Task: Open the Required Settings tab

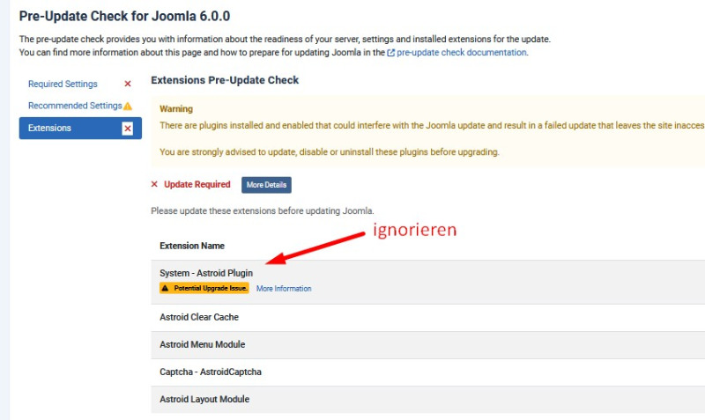Action: pos(63,85)
